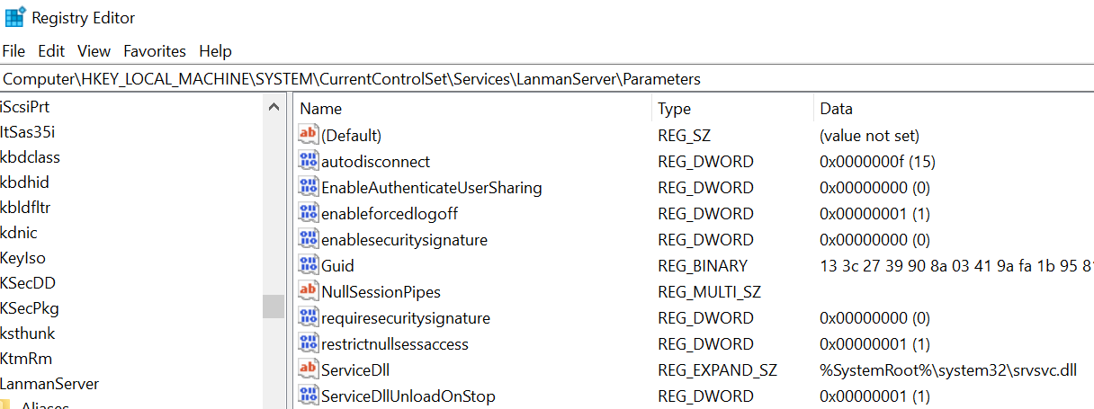Select the (Default) string value icon
This screenshot has width=1094, height=409.
coord(309,135)
